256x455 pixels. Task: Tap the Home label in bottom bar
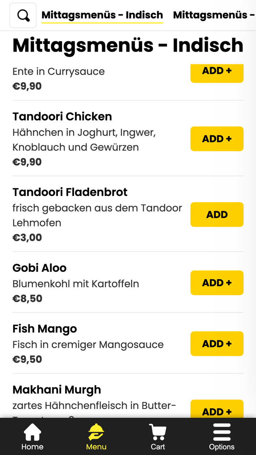[32, 447]
